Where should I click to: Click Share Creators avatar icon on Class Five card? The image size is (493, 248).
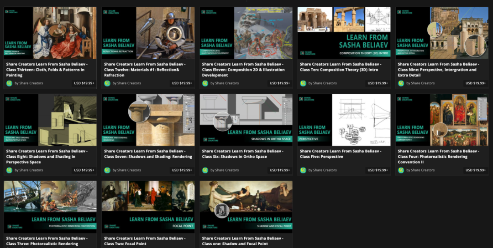tap(303, 170)
